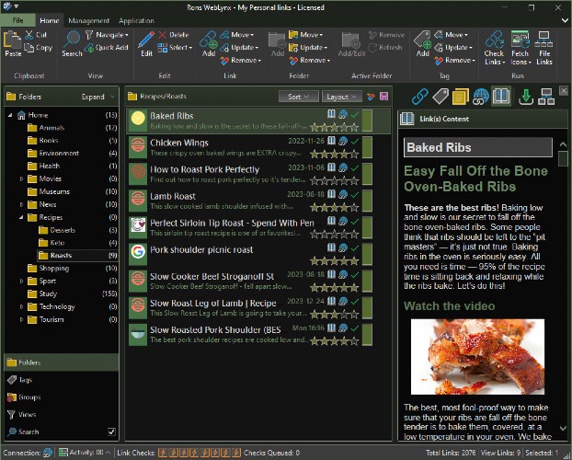
Task: Open the Layout dropdown
Action: [342, 97]
